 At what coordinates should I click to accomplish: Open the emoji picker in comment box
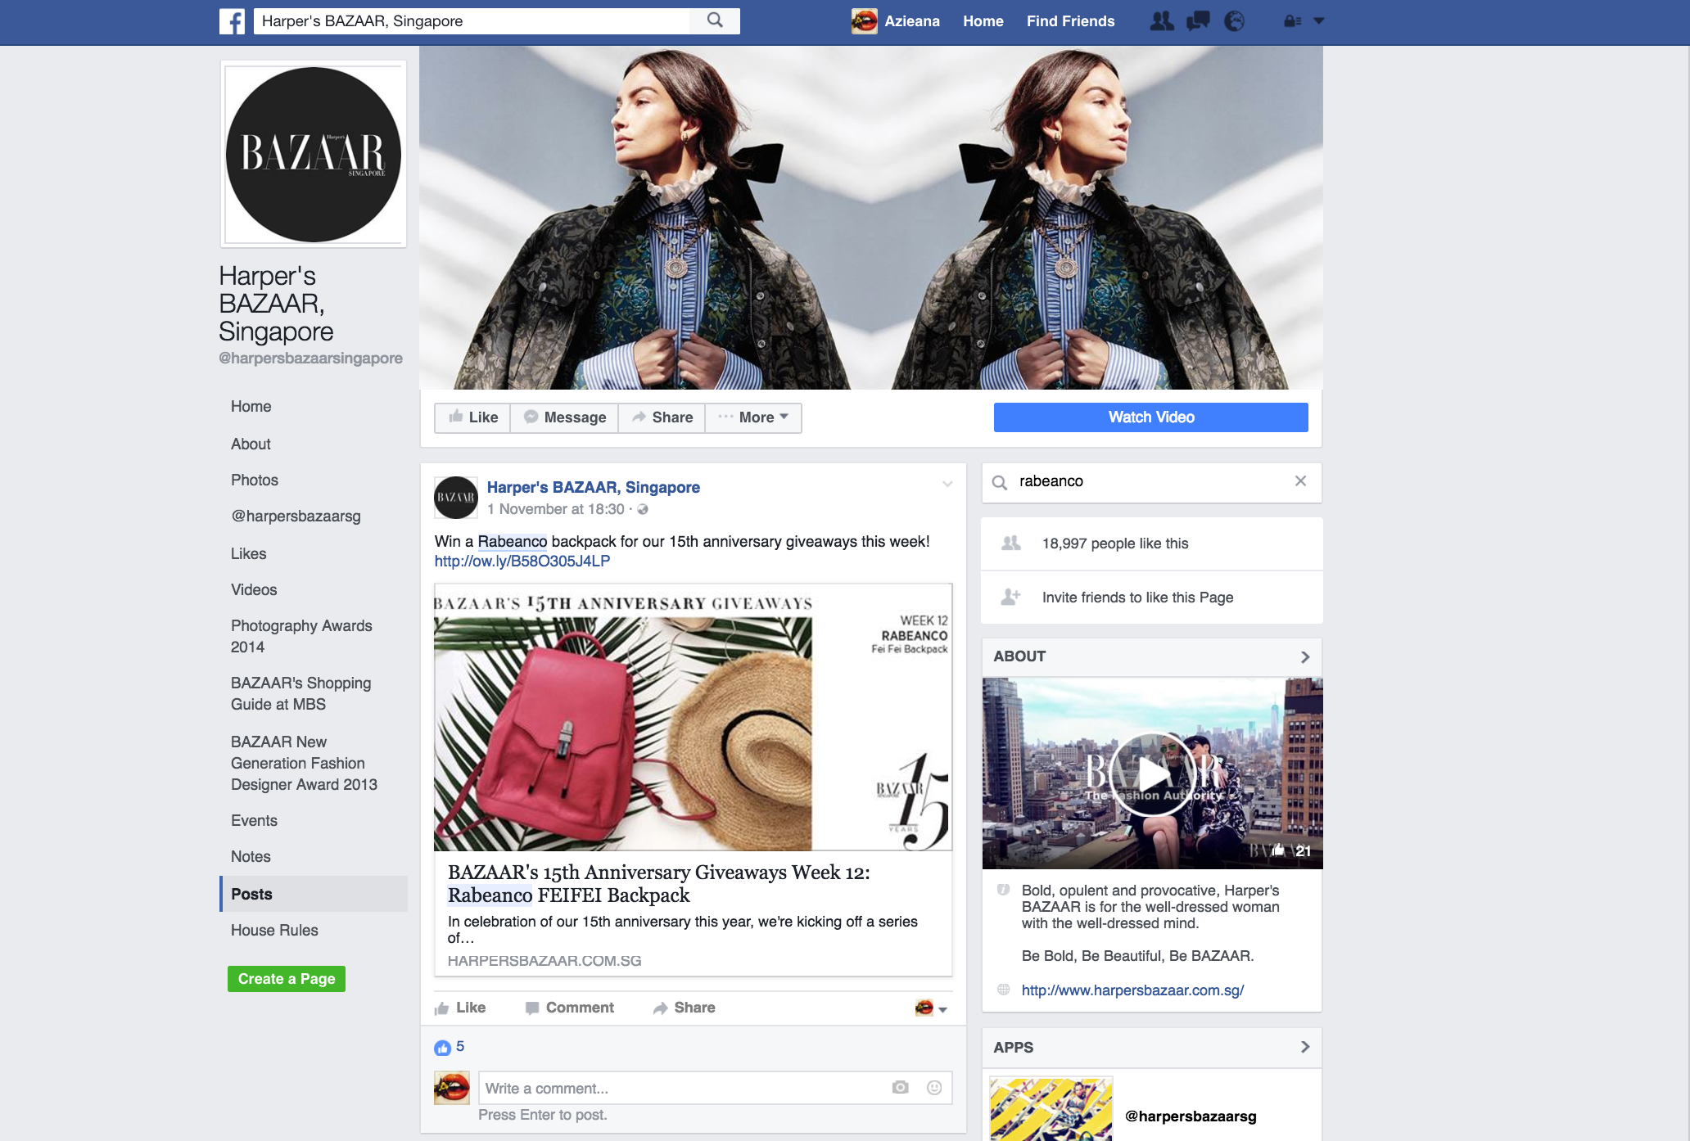[x=934, y=1088]
